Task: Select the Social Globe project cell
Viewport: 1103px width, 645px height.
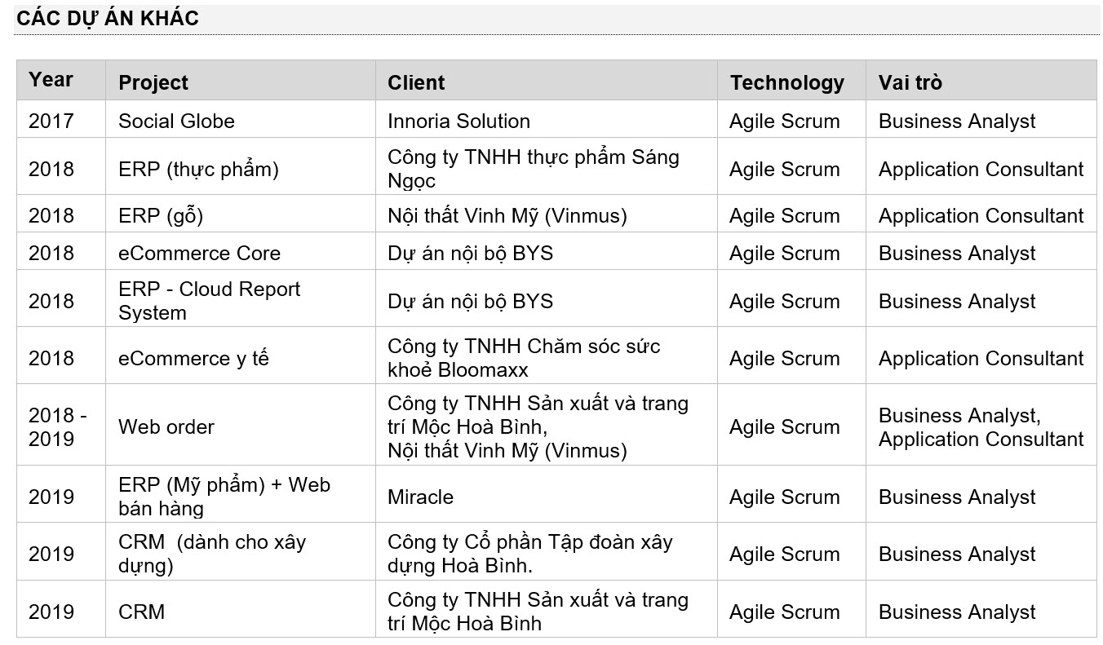Action: click(x=241, y=120)
